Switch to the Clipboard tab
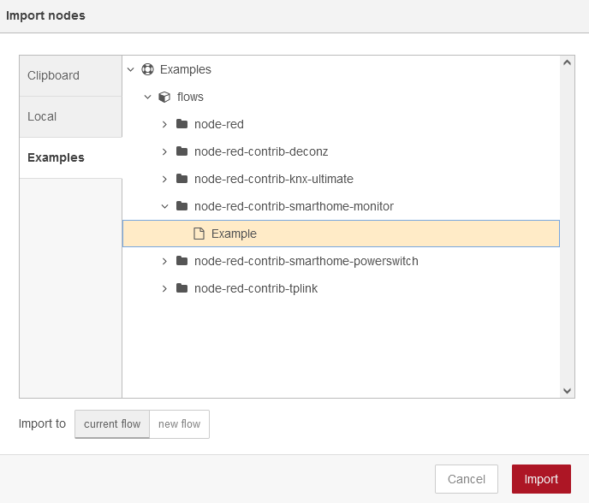This screenshot has height=503, width=589. pos(70,75)
